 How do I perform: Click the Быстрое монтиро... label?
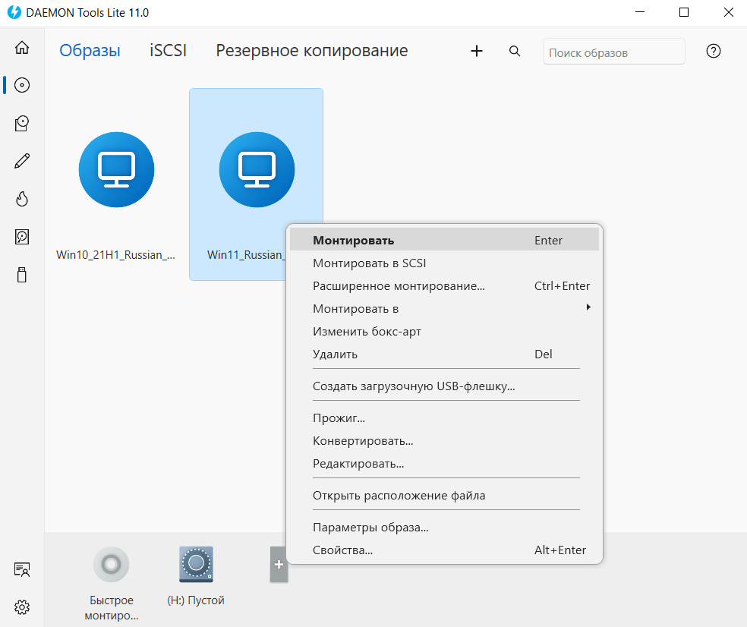[x=112, y=608]
